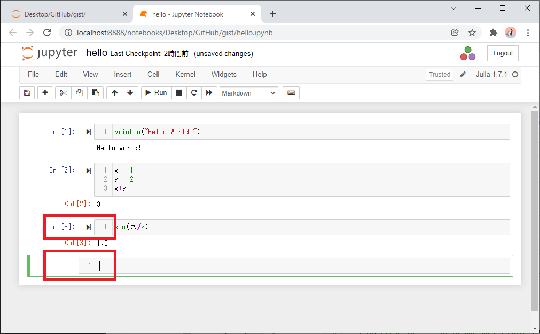Click into println Hello World code cell

(x=302, y=132)
